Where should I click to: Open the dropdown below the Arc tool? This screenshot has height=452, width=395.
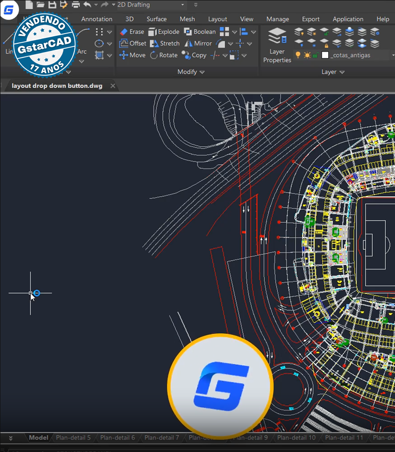pyautogui.click(x=81, y=61)
